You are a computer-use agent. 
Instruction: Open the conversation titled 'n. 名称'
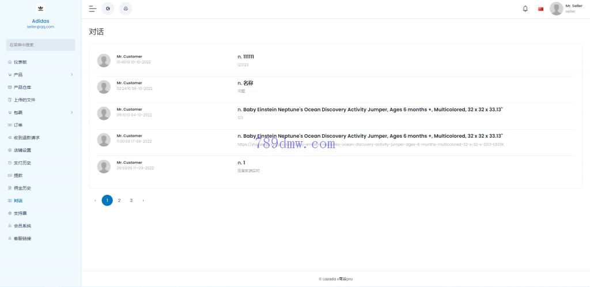245,83
